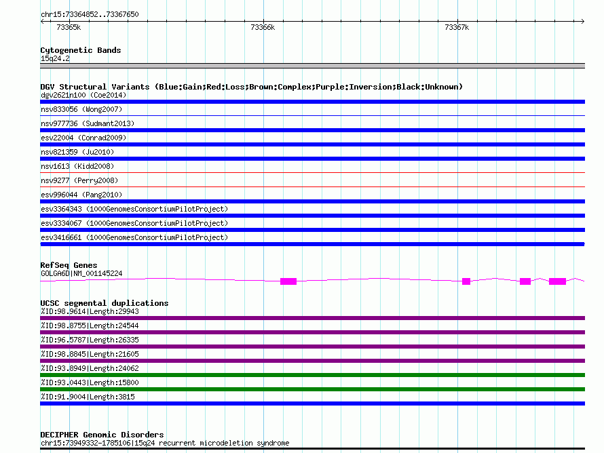The height and width of the screenshot is (453, 604).
Task: Click the 73367k ruler tick label
Action: [457, 27]
